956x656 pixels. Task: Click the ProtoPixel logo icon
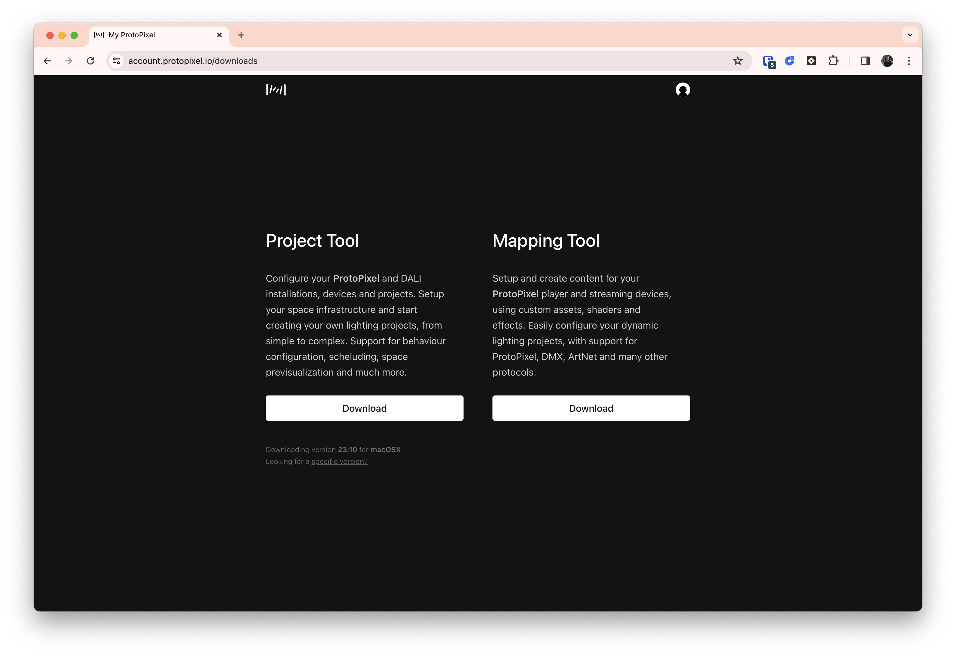275,89
